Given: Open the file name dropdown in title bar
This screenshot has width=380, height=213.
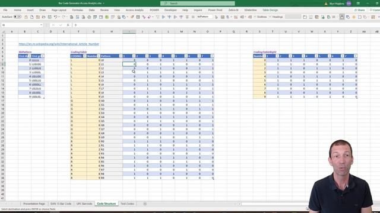Looking at the screenshot, I should tap(103, 4).
